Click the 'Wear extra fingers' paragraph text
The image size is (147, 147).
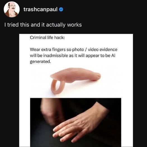pos(73,56)
